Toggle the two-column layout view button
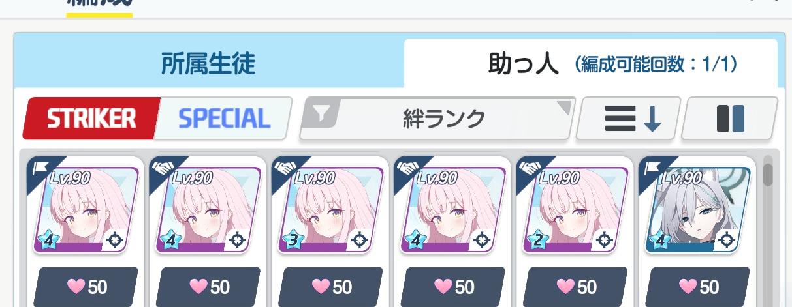 pyautogui.click(x=730, y=119)
